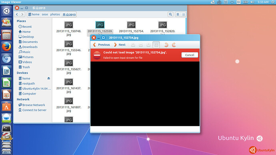Go to photos folder in path bar

click(55, 14)
